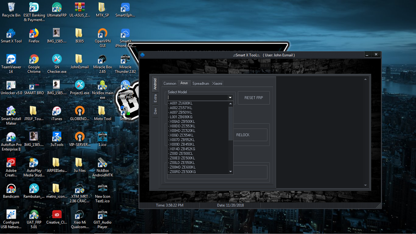Select the Extra vertical tab

(155, 98)
